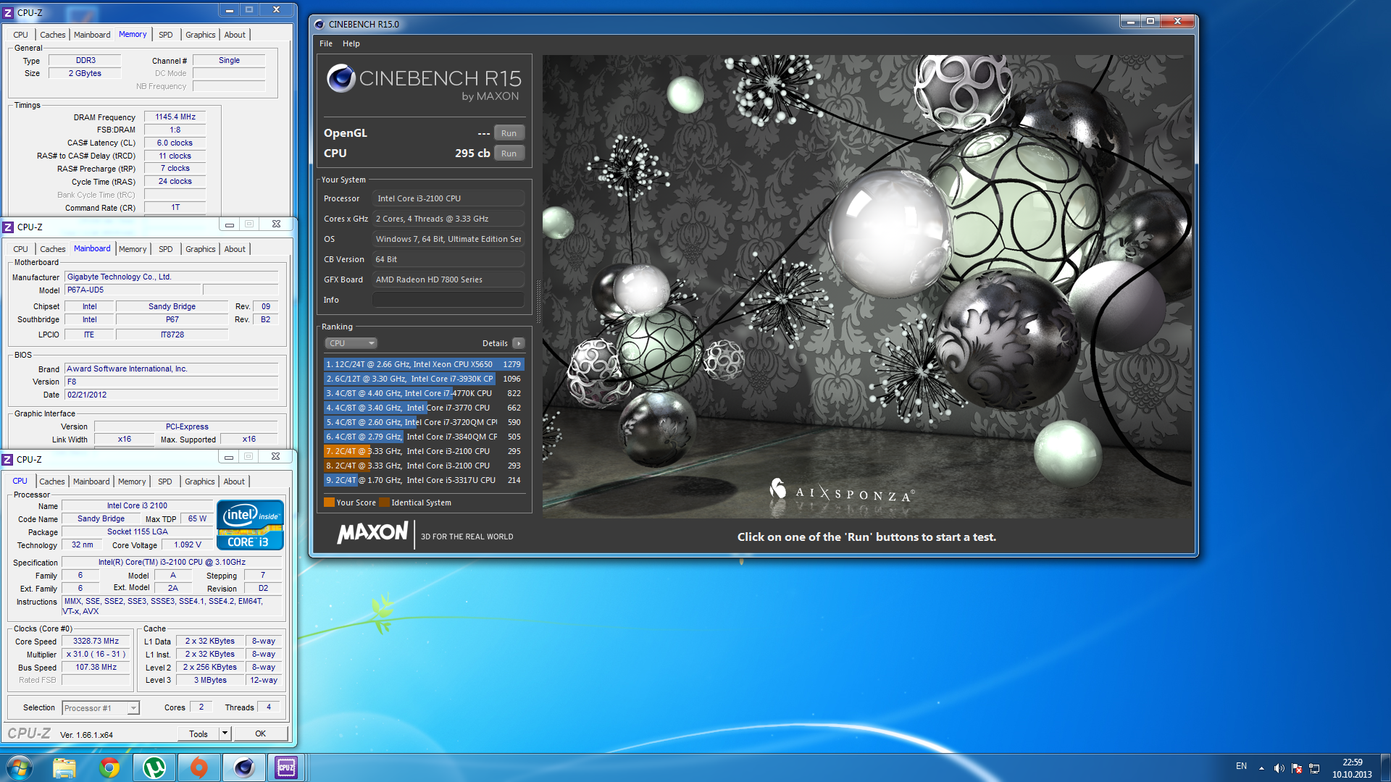Select Memory tab in Mainboard CPU-Z window
Image resolution: width=1391 pixels, height=782 pixels.
(x=133, y=249)
